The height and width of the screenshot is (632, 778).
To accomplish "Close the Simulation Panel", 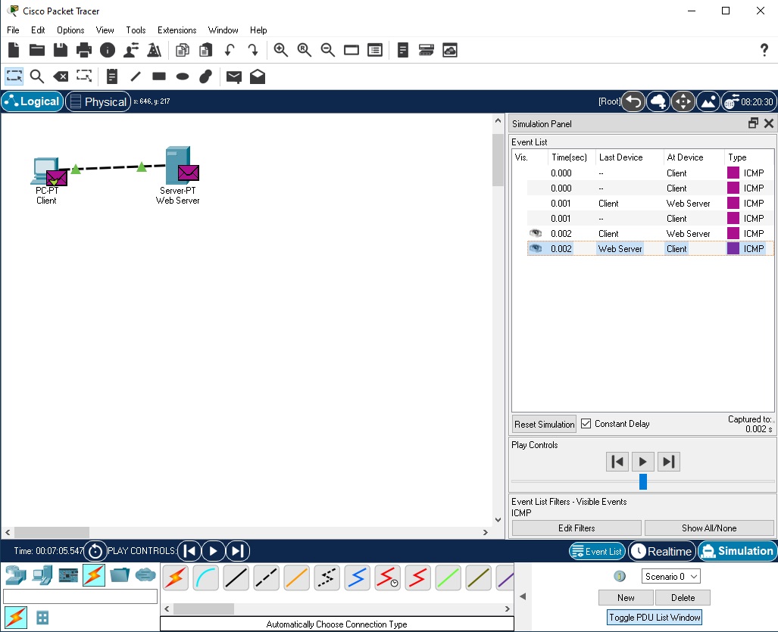I will tap(769, 123).
